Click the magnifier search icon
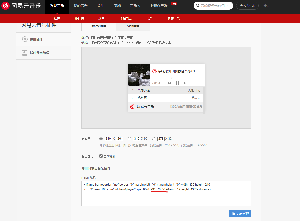The height and width of the screenshot is (221, 300). coord(198,6)
